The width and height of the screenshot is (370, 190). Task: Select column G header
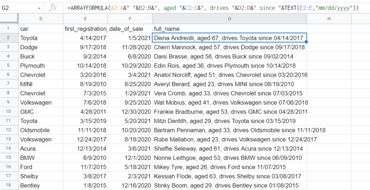click(229, 19)
